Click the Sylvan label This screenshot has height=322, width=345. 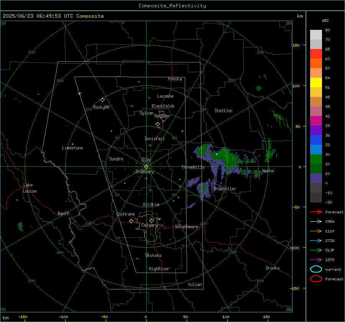click(x=146, y=113)
